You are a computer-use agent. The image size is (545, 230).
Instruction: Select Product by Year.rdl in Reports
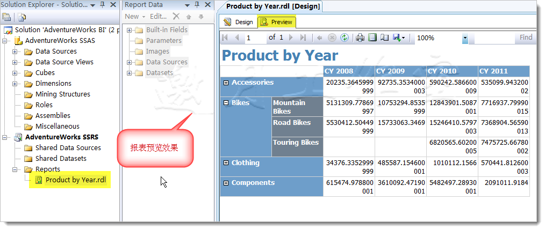point(76,180)
